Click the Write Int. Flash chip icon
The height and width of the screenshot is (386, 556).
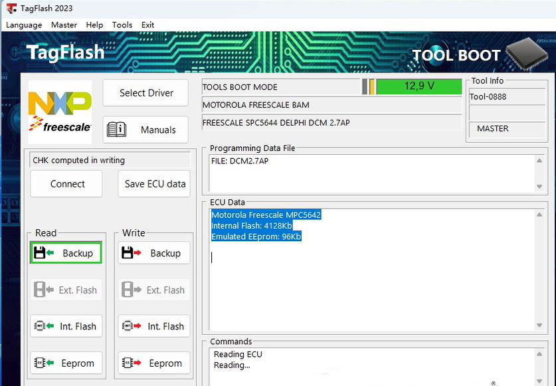point(132,326)
